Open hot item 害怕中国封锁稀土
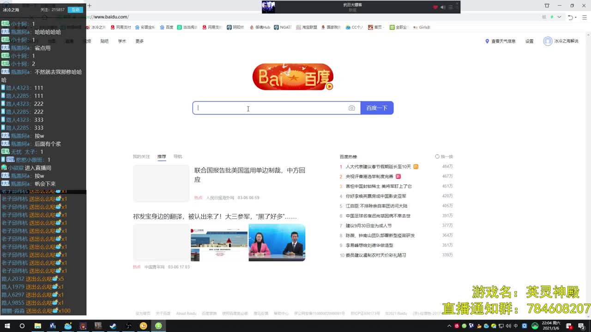The image size is (591, 332). point(379,186)
